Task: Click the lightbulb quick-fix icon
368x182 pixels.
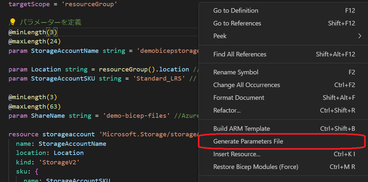Action: (12, 22)
